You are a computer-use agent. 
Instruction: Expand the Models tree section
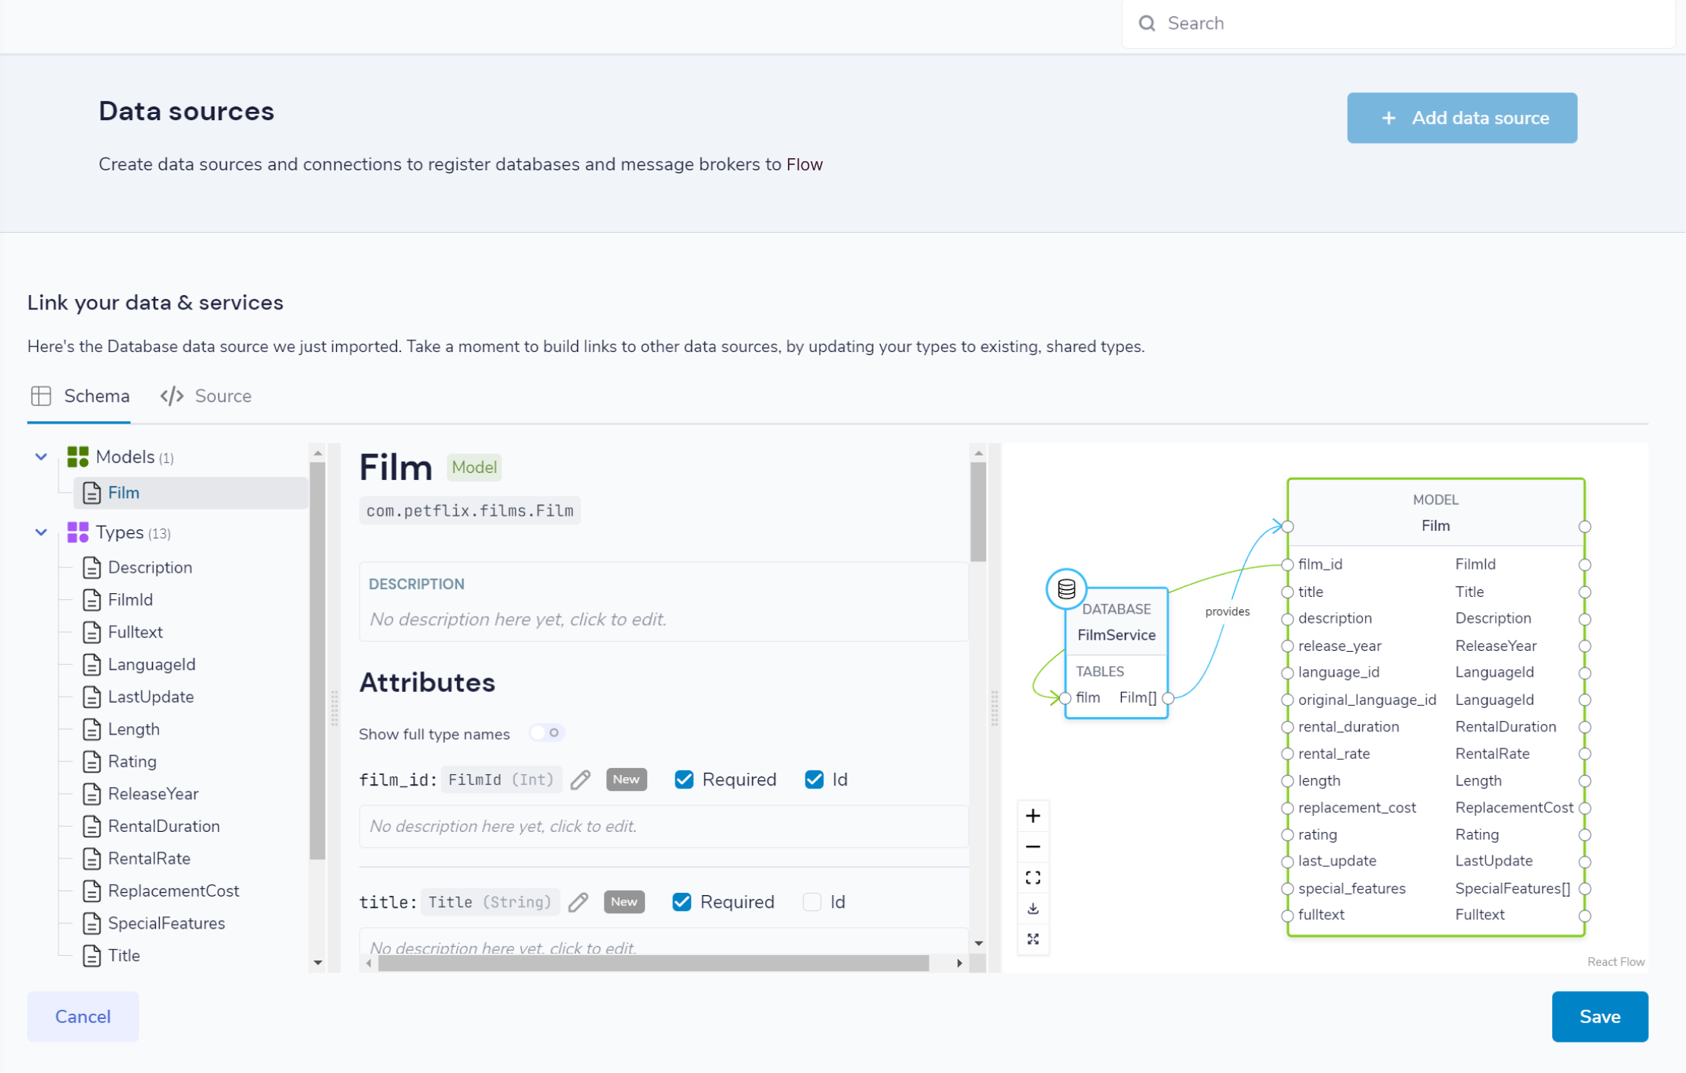(x=40, y=456)
